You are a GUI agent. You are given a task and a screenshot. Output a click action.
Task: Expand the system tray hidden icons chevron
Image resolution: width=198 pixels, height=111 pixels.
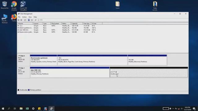click(x=173, y=109)
